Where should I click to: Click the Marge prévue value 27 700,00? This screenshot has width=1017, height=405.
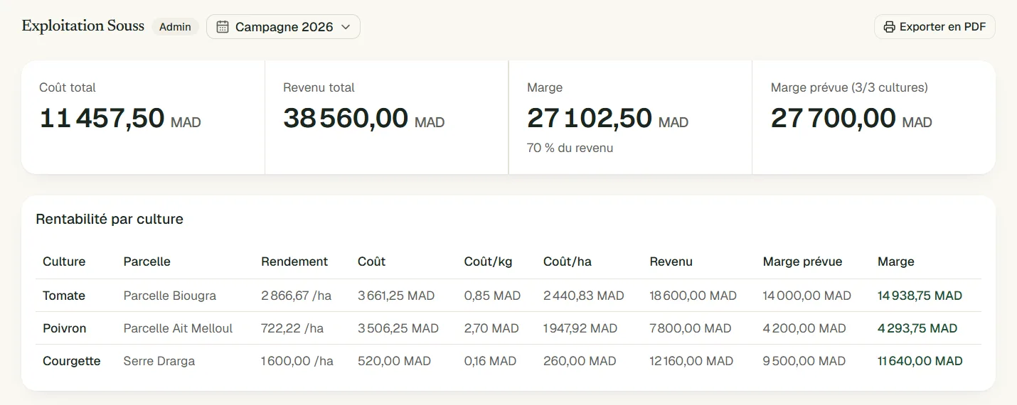[834, 118]
